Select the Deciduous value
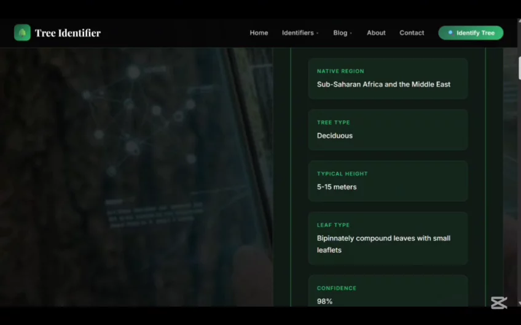The height and width of the screenshot is (325, 521). pyautogui.click(x=335, y=136)
